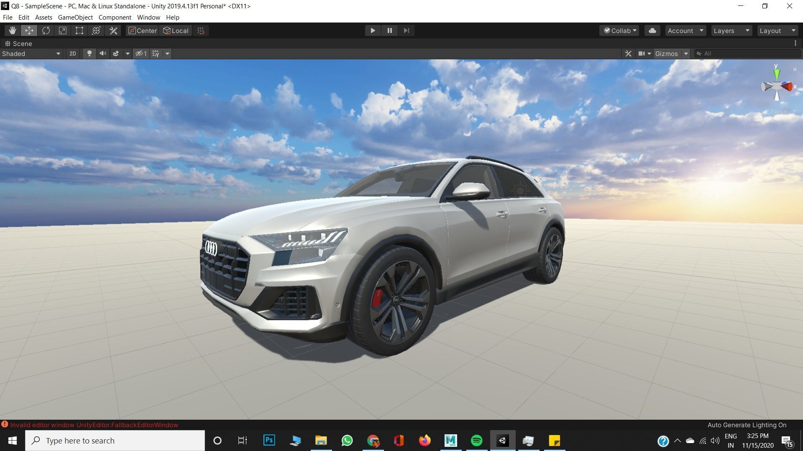Open the Shaded draw mode dropdown
The width and height of the screenshot is (803, 451).
click(x=29, y=53)
